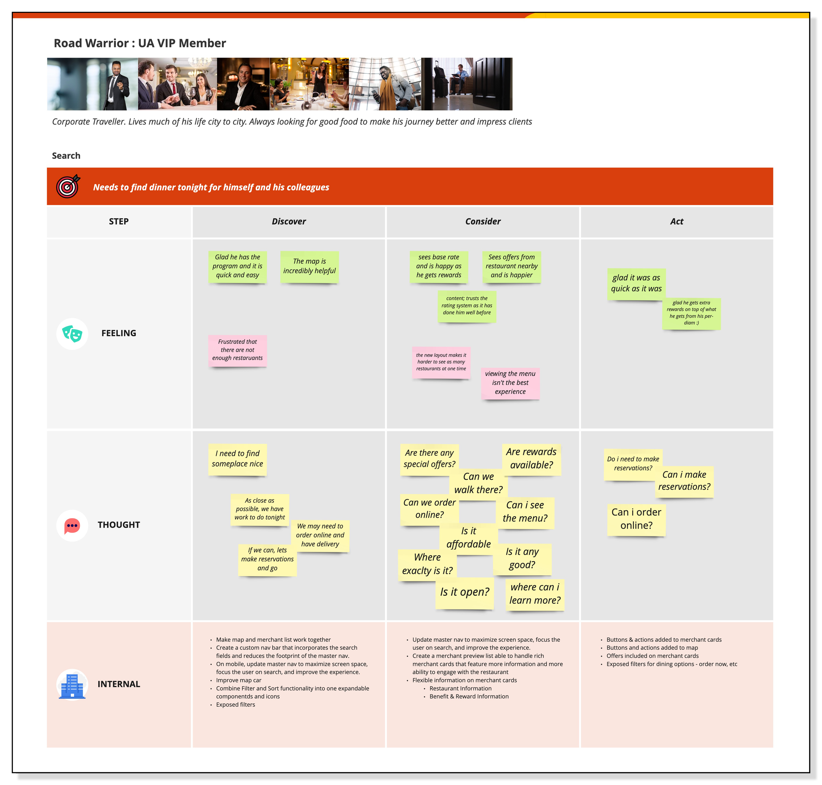This screenshot has width=822, height=785.
Task: Click 'where can i learn more?' note
Action: coord(535,594)
